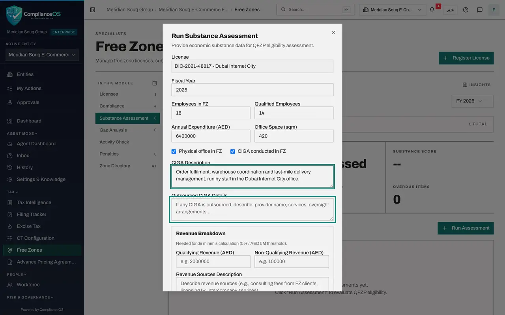Open notifications bell

pos(432,10)
